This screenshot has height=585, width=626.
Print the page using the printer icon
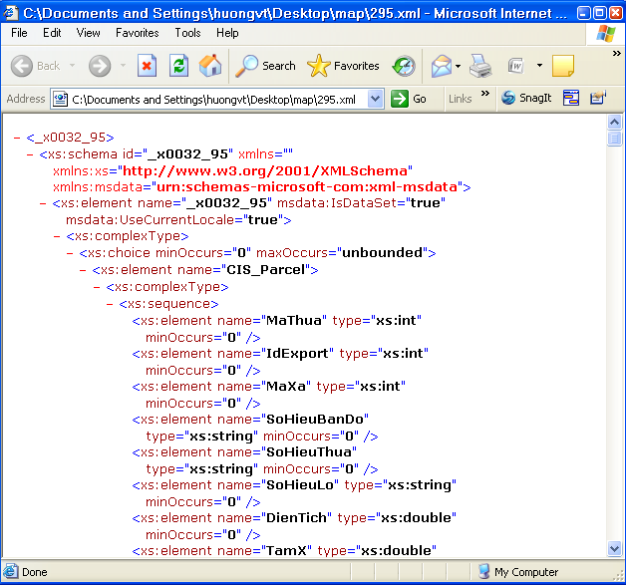pyautogui.click(x=480, y=66)
